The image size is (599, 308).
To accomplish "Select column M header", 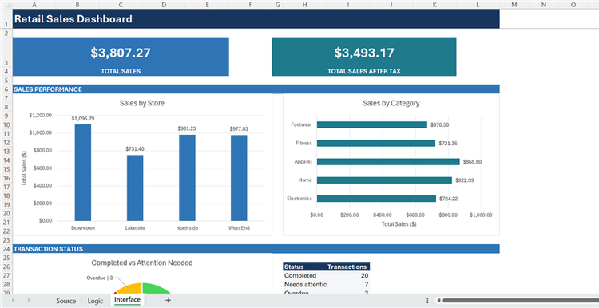I will click(x=514, y=5).
